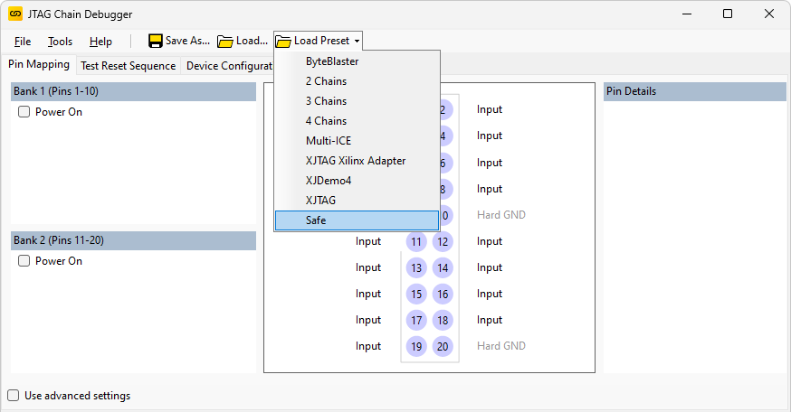The width and height of the screenshot is (791, 412).
Task: Enable Power On for Bank 1
Action: tap(24, 112)
